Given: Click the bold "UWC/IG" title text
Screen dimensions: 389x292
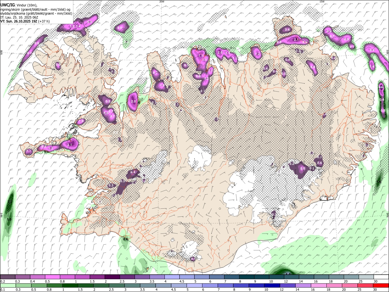Looking at the screenshot, I should pos(7,5).
